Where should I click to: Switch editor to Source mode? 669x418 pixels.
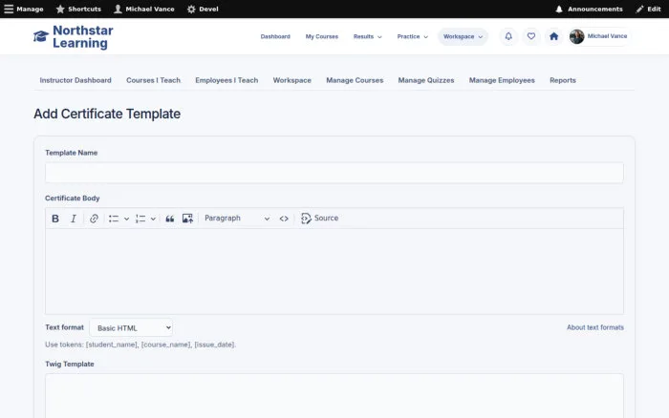(319, 219)
